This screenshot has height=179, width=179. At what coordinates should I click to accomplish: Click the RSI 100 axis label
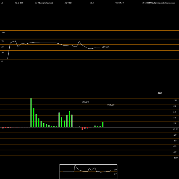click(x=3, y=33)
